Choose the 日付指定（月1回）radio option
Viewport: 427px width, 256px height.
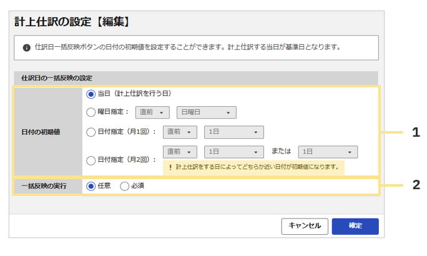91,132
